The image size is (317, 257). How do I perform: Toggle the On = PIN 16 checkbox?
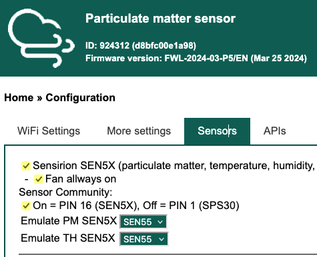pos(26,206)
